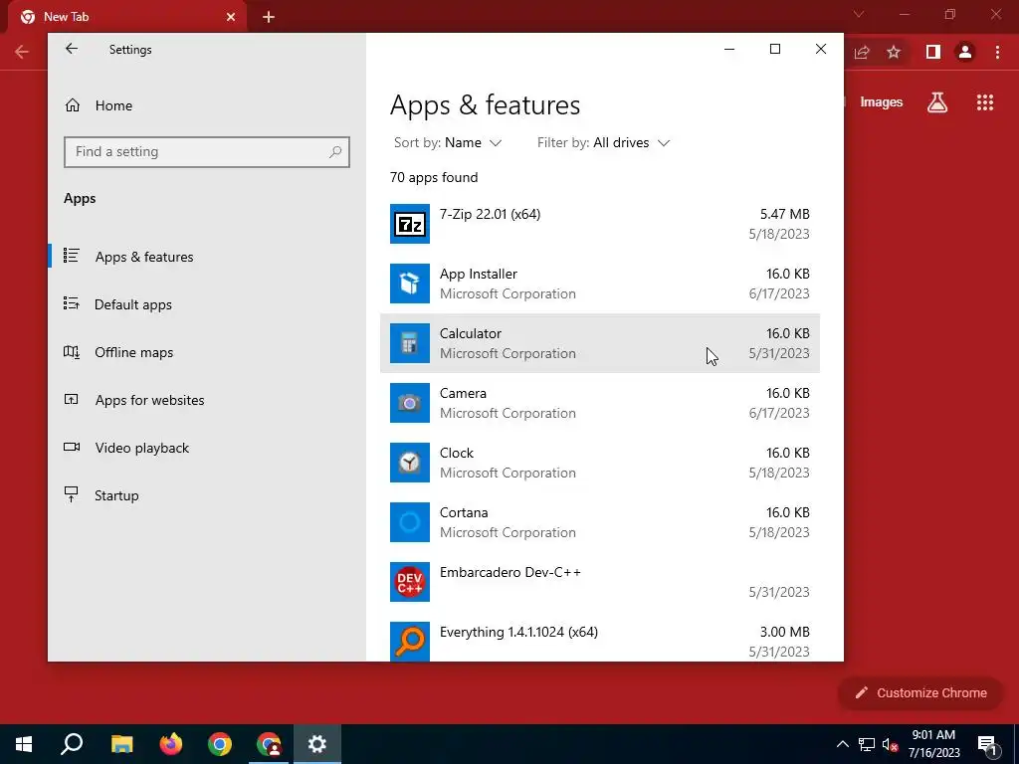This screenshot has width=1019, height=764.
Task: Click the 70 apps found text
Action: 434,177
